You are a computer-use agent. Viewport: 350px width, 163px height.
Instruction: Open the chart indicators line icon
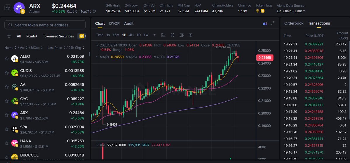point(163,35)
